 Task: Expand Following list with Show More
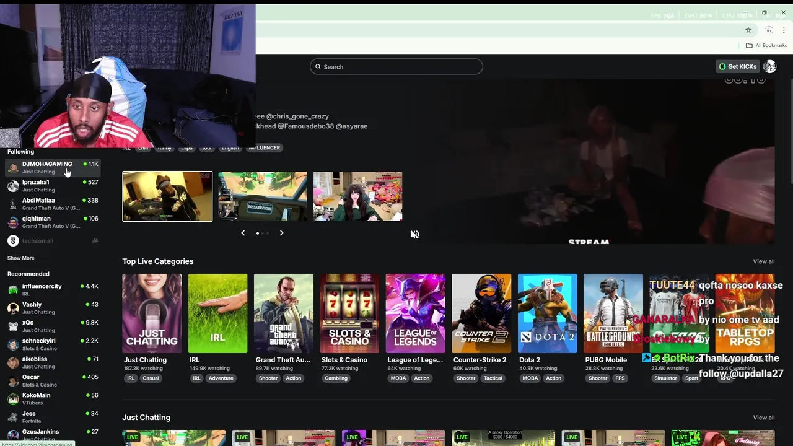[x=21, y=258]
